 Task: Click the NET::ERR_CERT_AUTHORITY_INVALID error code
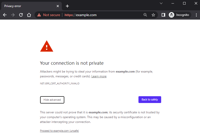60,84
